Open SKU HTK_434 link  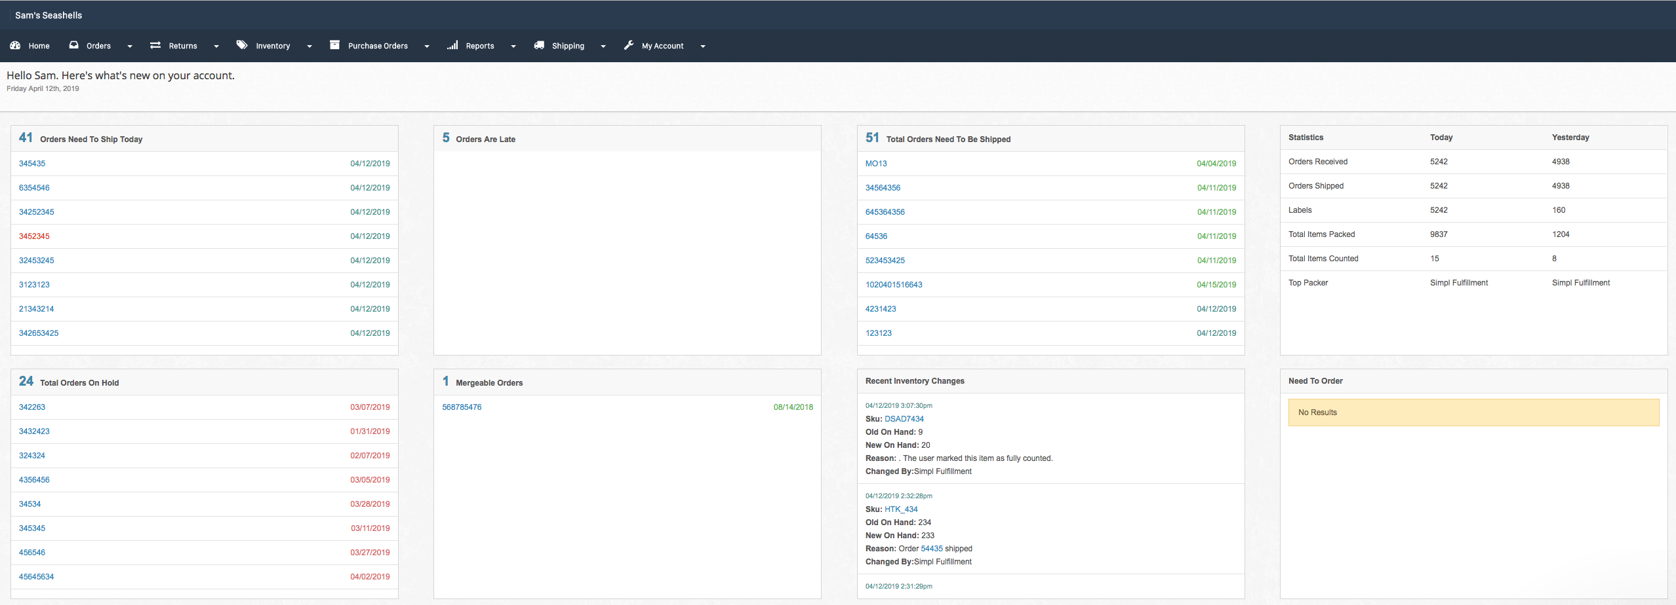pyautogui.click(x=901, y=509)
